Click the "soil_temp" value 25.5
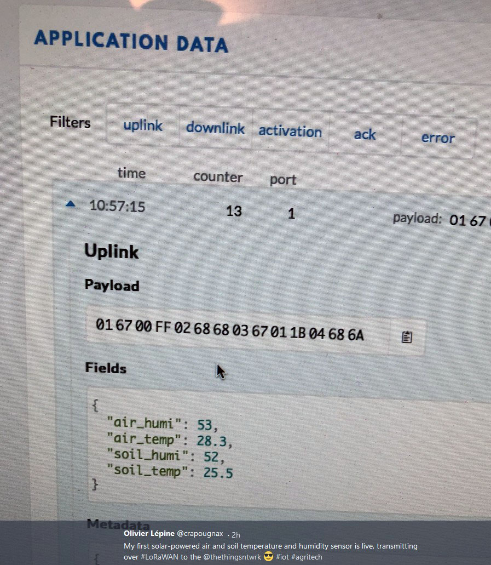The width and height of the screenshot is (491, 565). (218, 472)
